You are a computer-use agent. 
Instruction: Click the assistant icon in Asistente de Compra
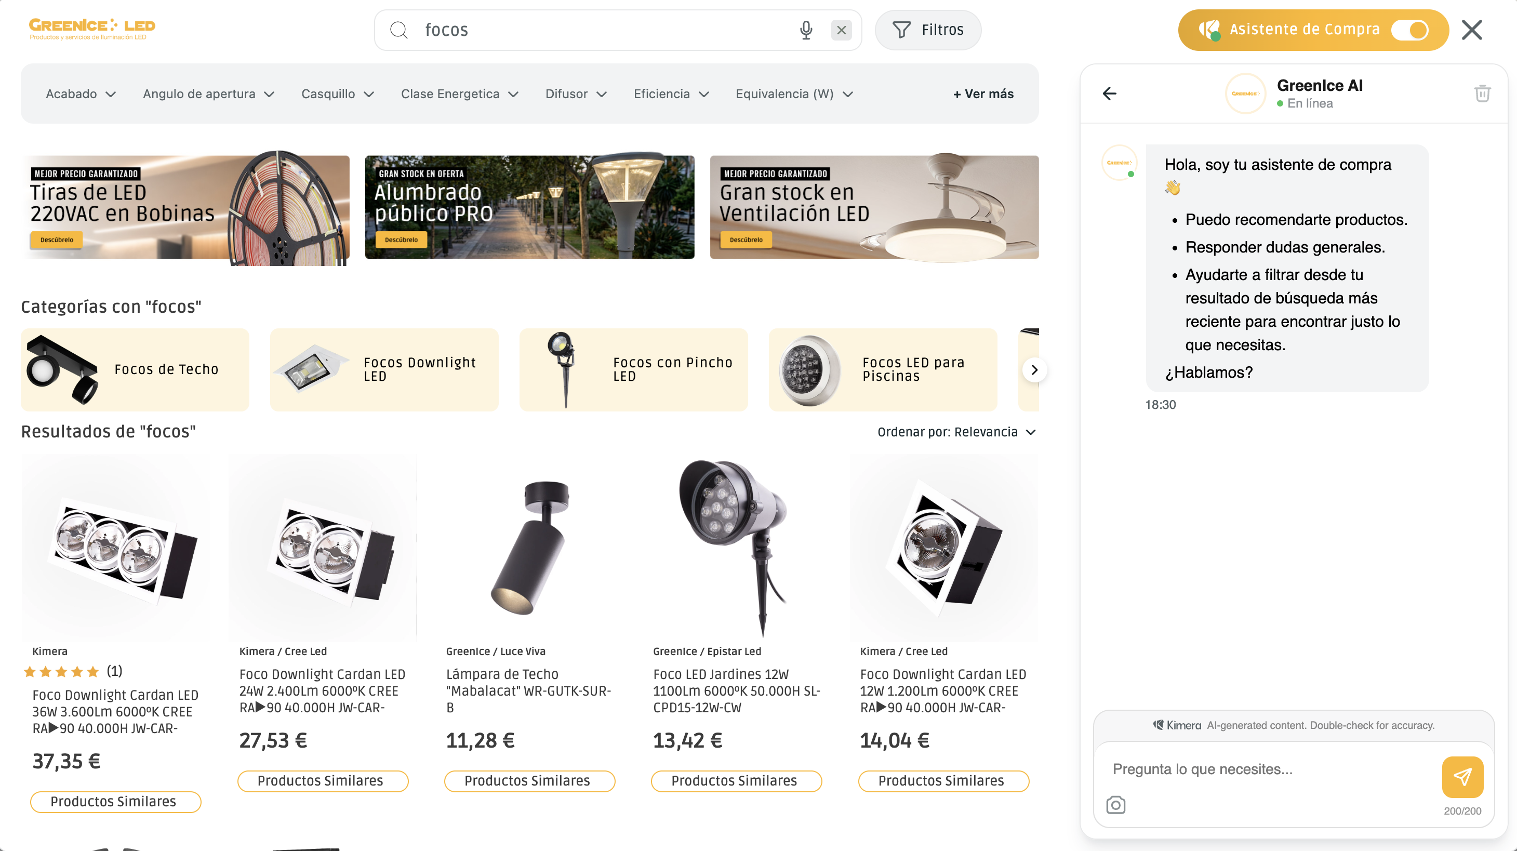(x=1209, y=30)
